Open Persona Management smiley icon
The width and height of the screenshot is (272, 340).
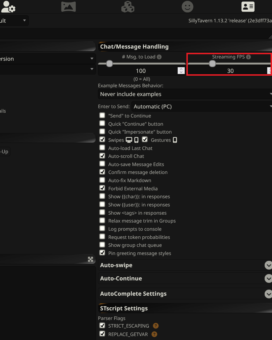coord(188,6)
